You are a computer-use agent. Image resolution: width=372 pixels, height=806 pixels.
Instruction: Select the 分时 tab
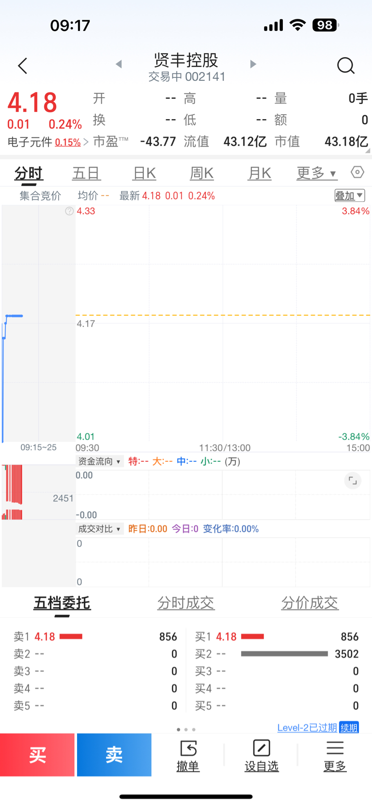tap(29, 173)
